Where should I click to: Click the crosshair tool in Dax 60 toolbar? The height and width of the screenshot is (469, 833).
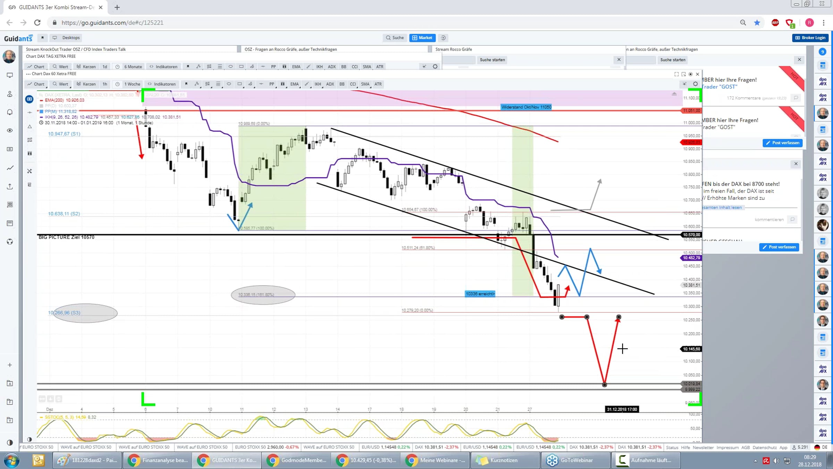pyautogui.click(x=684, y=84)
